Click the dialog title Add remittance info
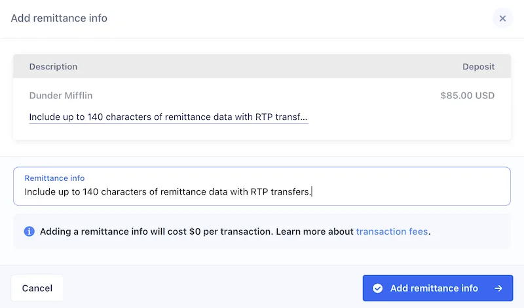The image size is (524, 308). click(59, 18)
